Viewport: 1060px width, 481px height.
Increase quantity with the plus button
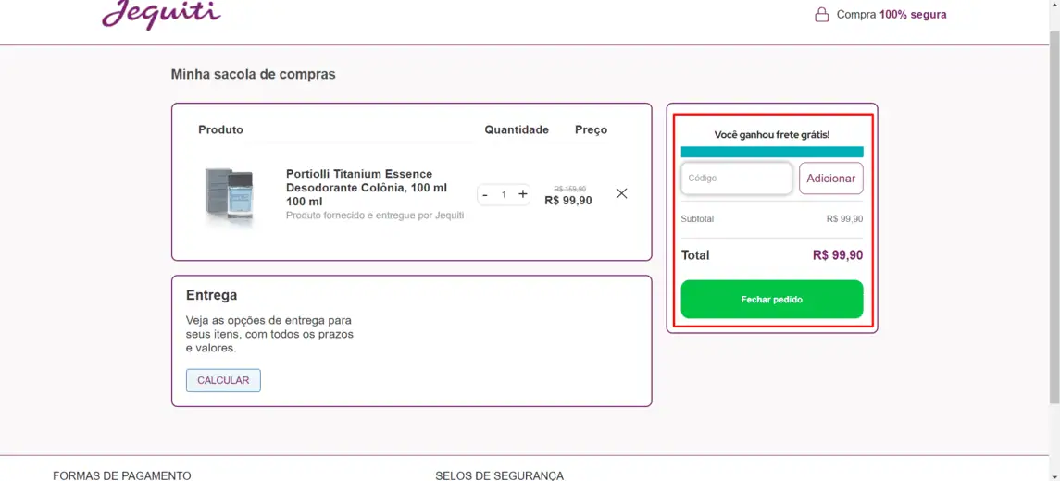click(522, 194)
